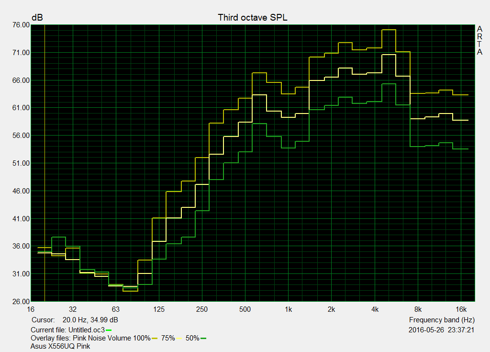Select the 66.00 dB axis value
Viewport: 490px width, 352px height.
click(x=21, y=80)
